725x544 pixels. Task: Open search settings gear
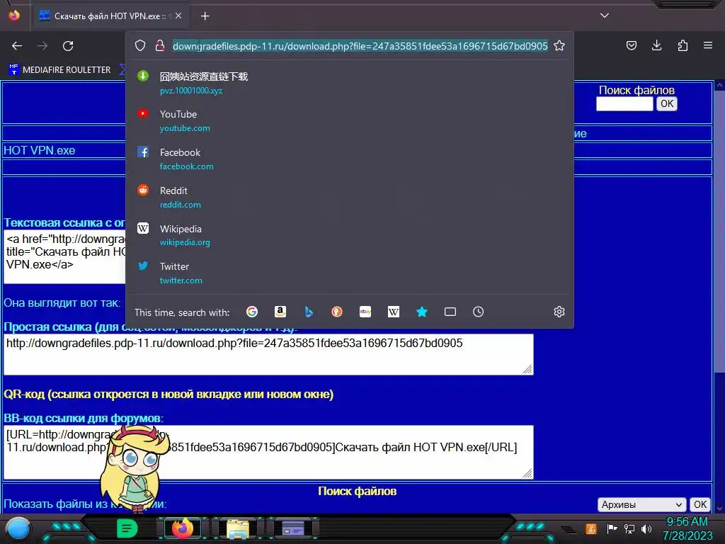click(559, 312)
